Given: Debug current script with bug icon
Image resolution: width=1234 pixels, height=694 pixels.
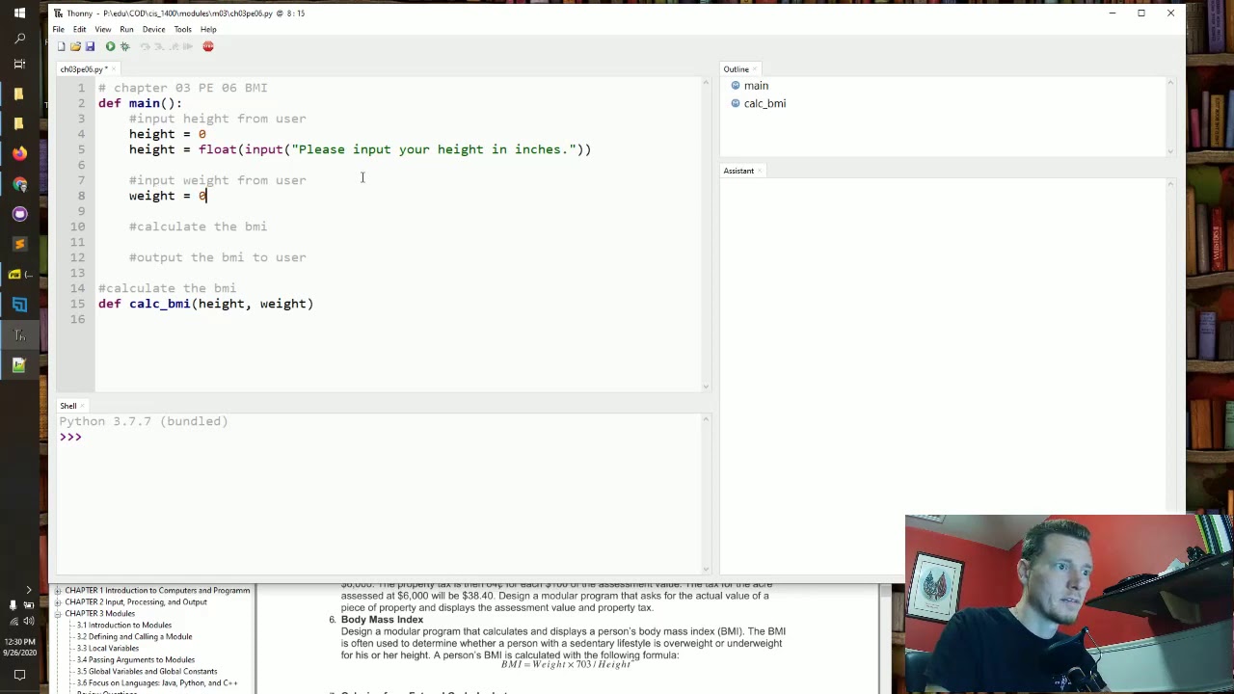Looking at the screenshot, I should tap(124, 46).
